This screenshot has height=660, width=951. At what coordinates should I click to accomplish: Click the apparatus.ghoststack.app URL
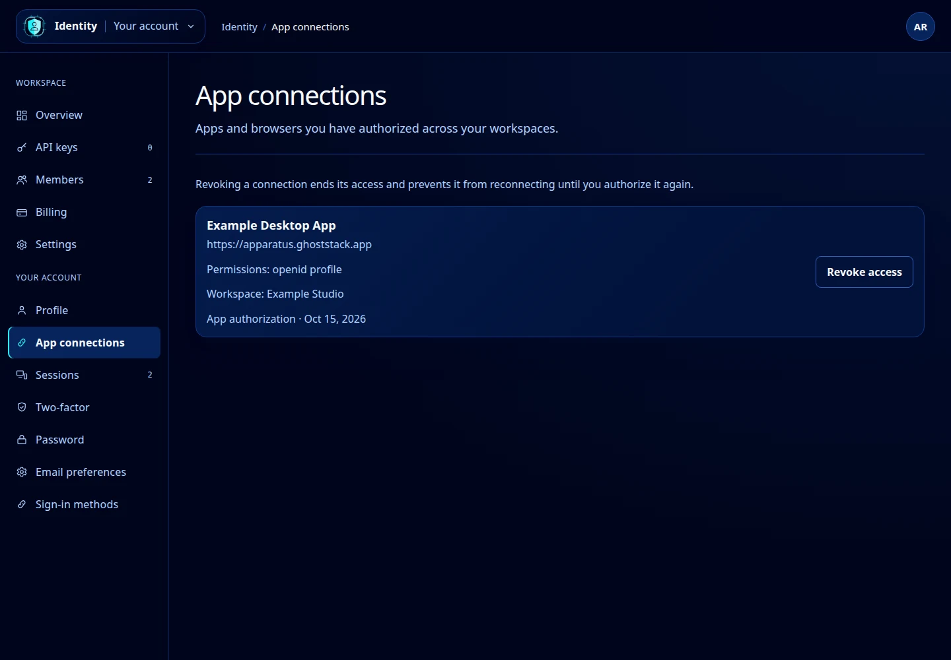(x=289, y=244)
